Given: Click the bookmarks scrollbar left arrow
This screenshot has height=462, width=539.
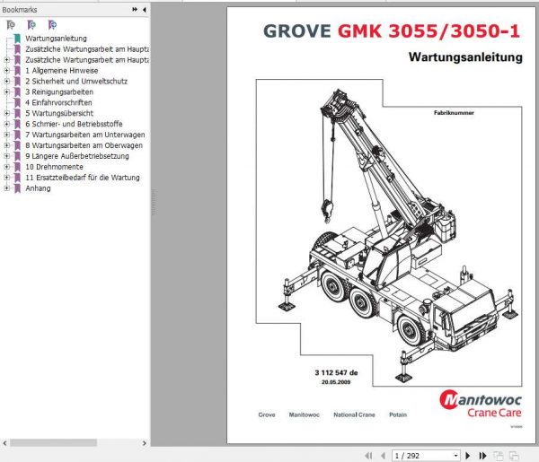Looking at the screenshot, I should [4, 443].
